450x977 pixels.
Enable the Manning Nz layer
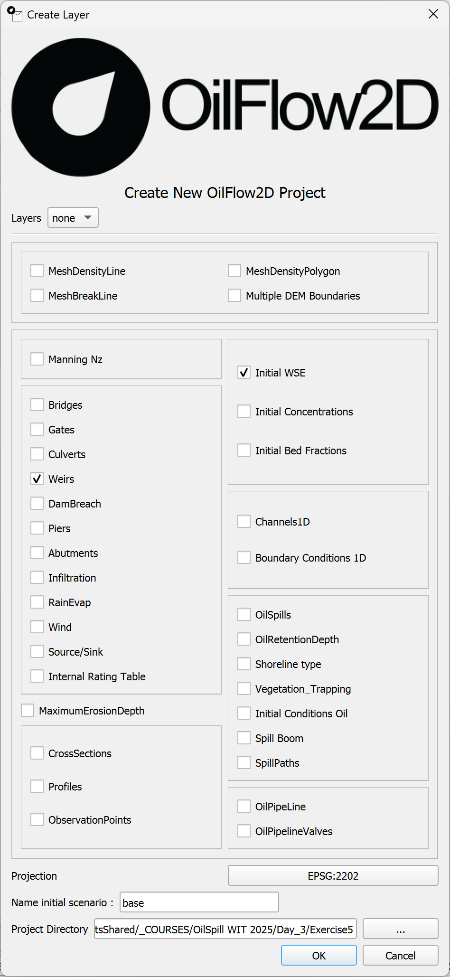37,359
